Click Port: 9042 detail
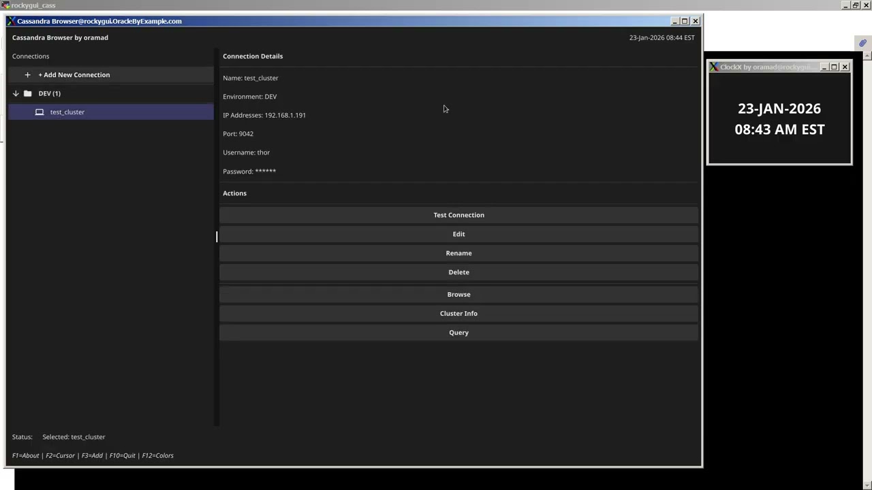This screenshot has height=490, width=872. (238, 134)
